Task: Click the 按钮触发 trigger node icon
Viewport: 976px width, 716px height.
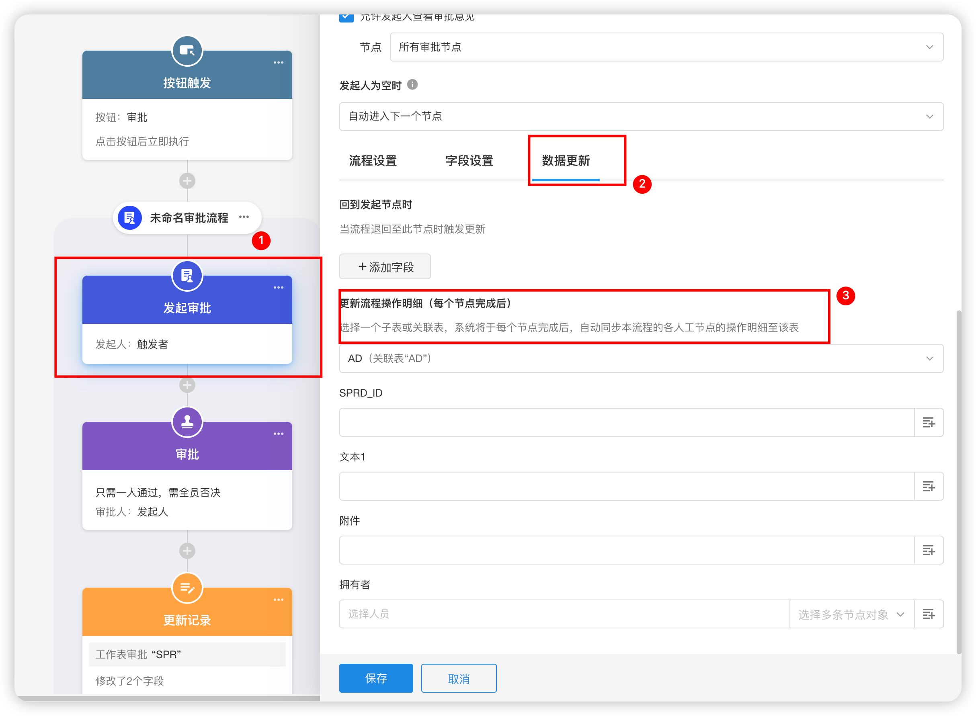Action: pyautogui.click(x=187, y=51)
